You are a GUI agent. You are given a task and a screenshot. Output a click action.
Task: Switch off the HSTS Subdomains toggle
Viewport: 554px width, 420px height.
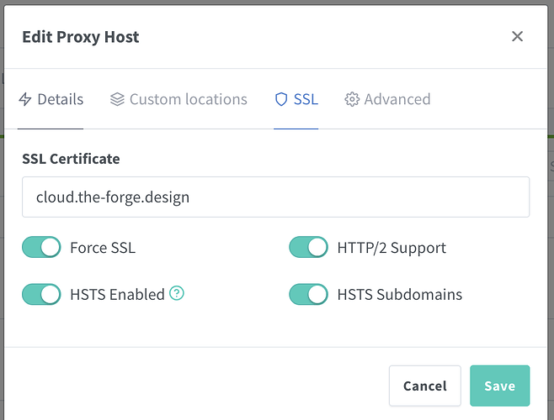tap(308, 294)
